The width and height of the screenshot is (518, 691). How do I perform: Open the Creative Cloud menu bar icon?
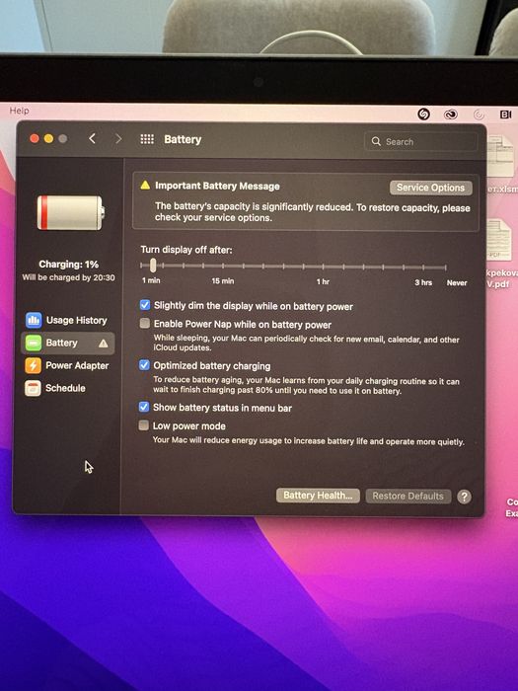tap(451, 115)
